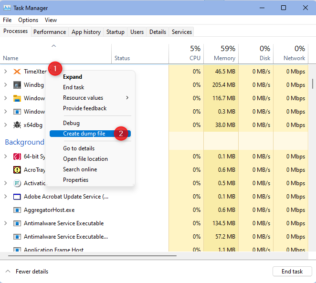Choose Debug in the context menu
The height and width of the screenshot is (283, 316).
pos(90,123)
